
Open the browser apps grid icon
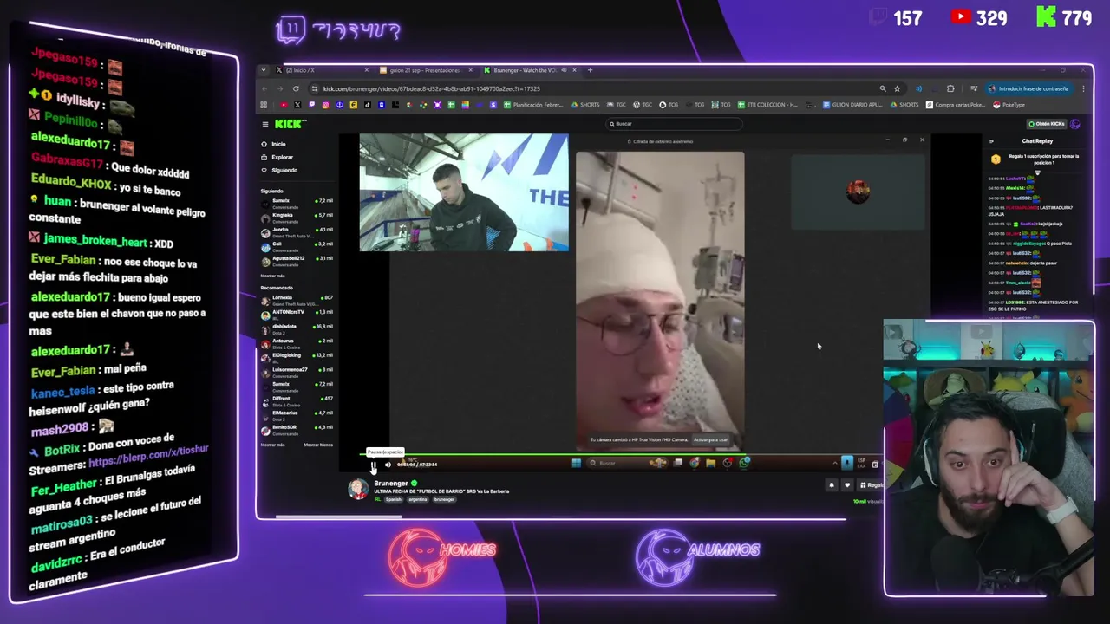(x=264, y=105)
